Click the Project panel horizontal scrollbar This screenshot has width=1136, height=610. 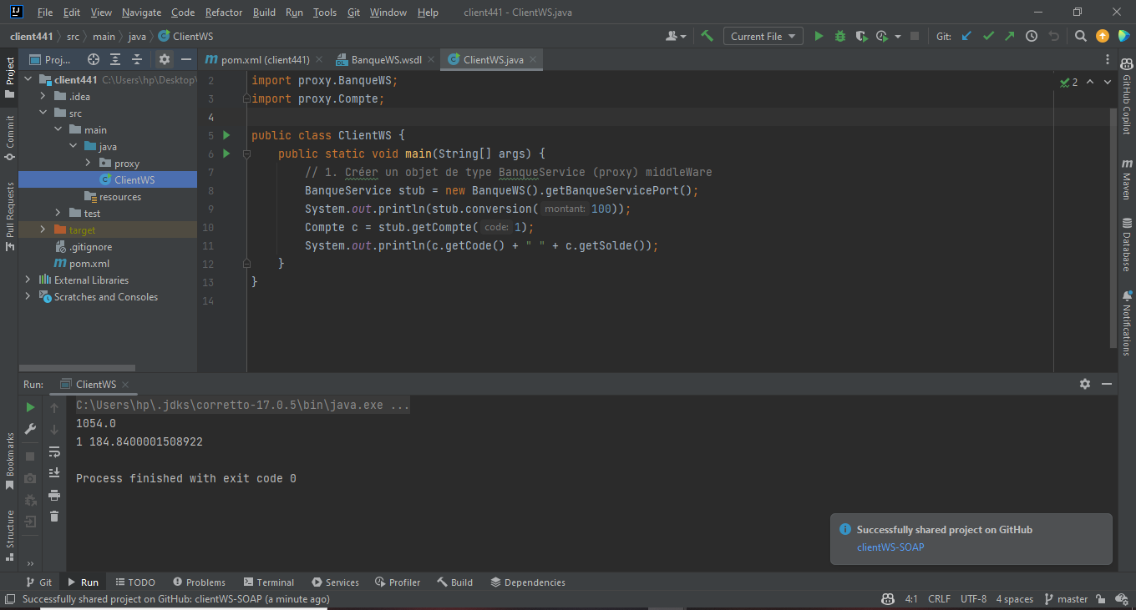click(x=77, y=368)
